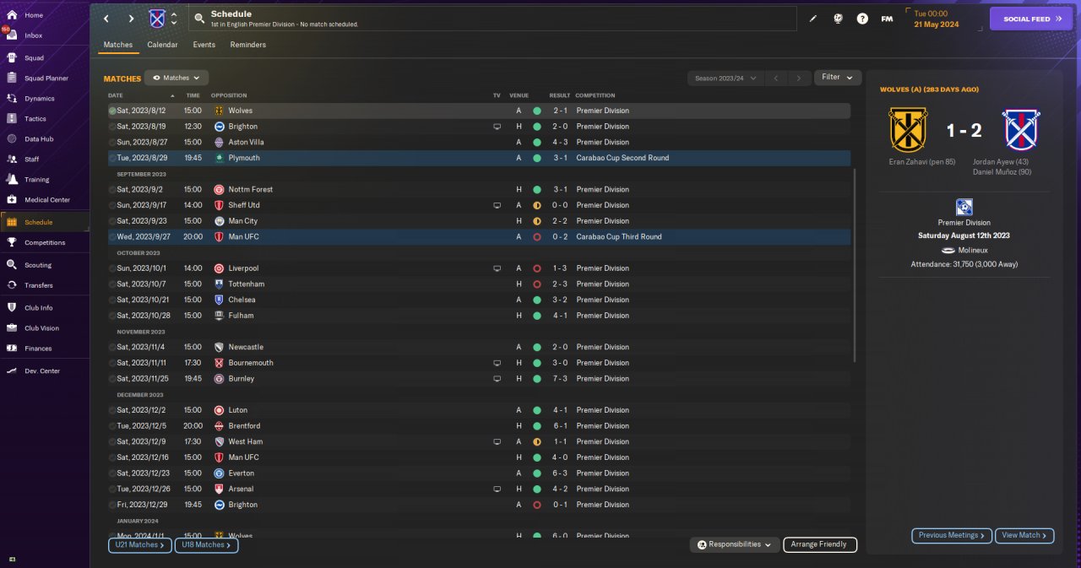
Task: Go back with left arrow
Action: click(x=106, y=19)
